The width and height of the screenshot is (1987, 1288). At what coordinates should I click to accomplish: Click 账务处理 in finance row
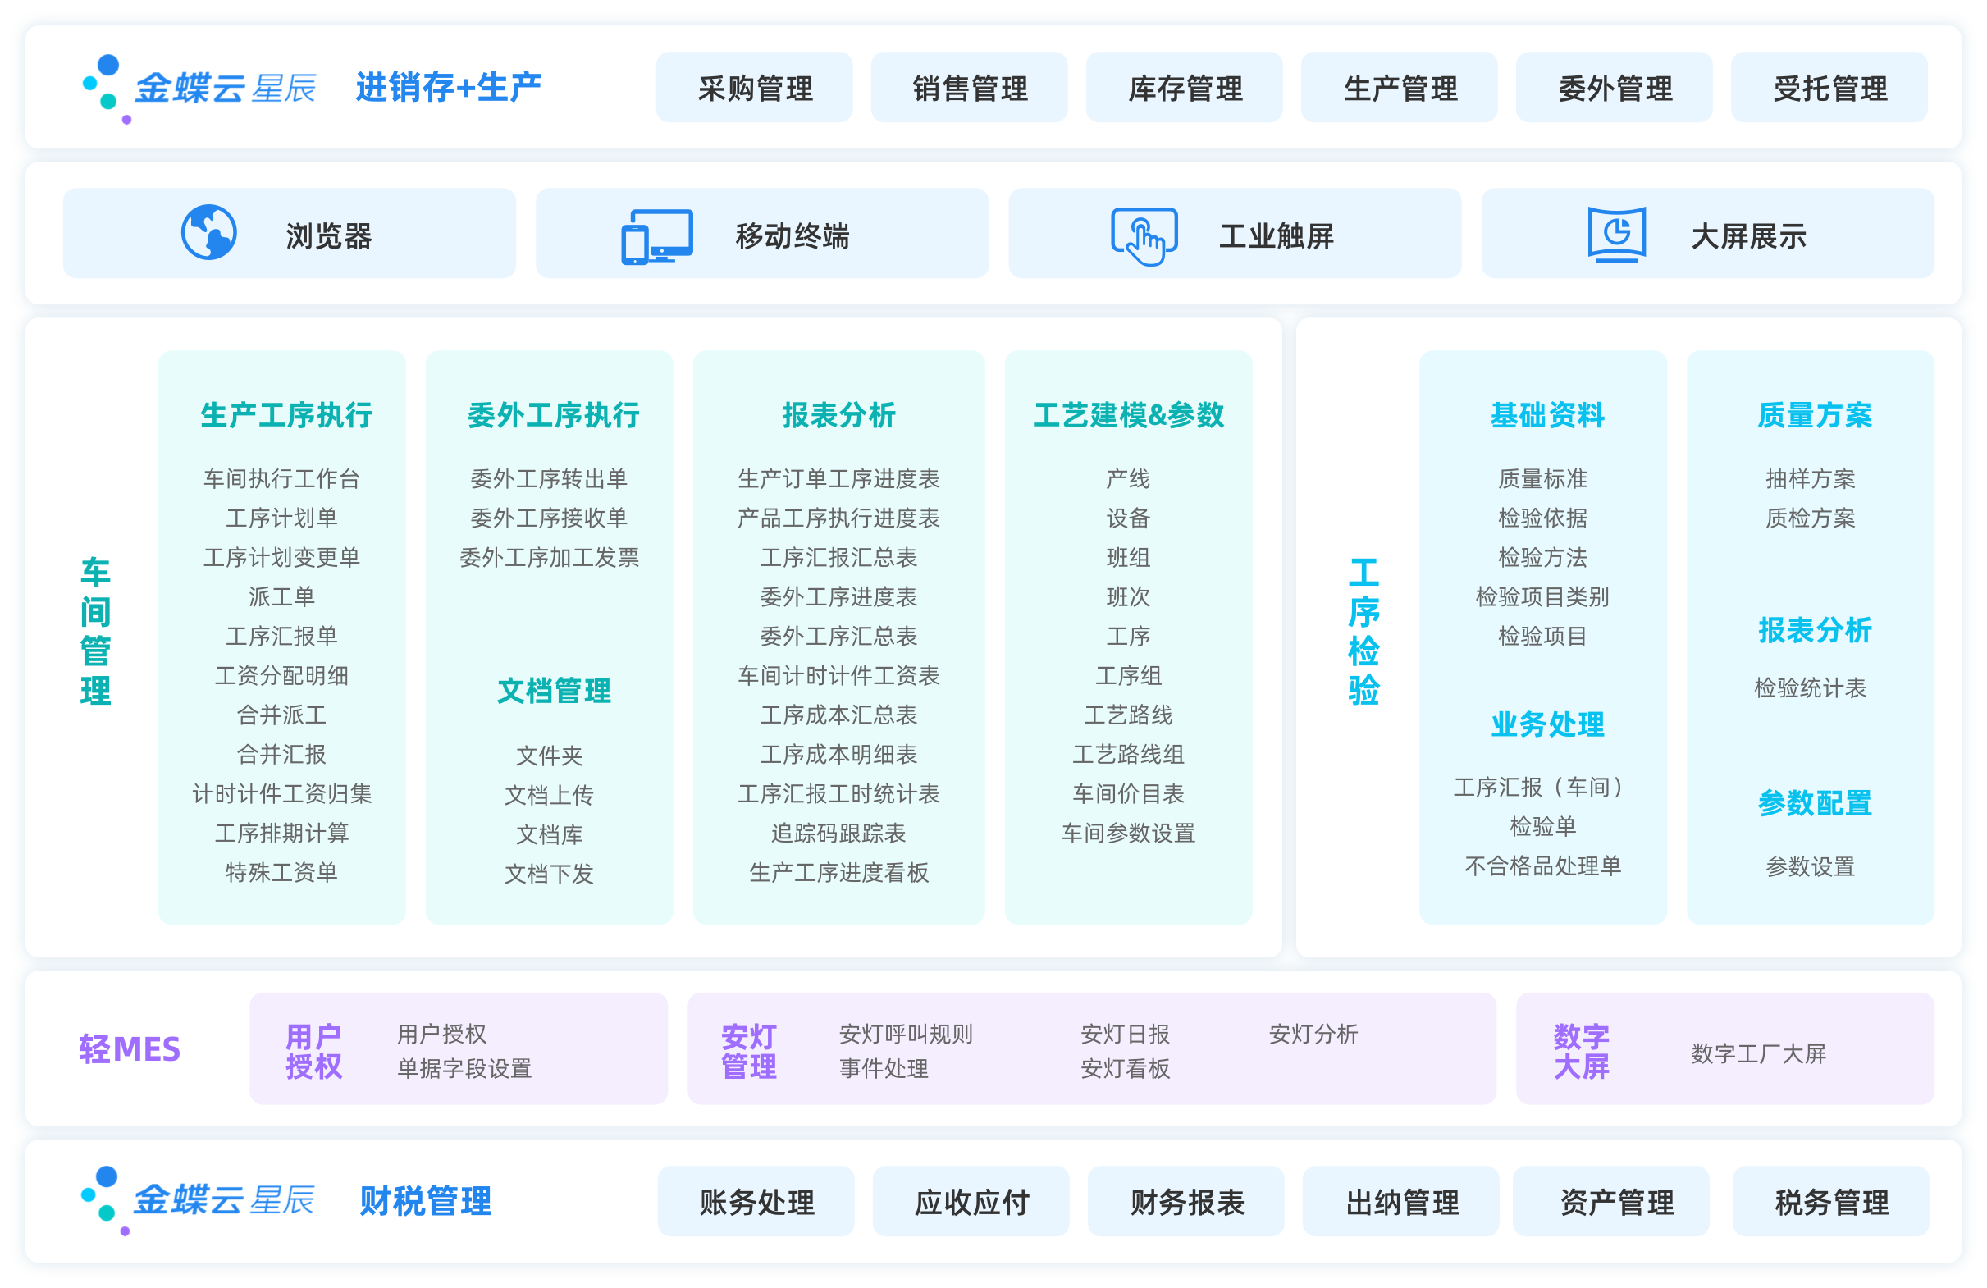756,1202
